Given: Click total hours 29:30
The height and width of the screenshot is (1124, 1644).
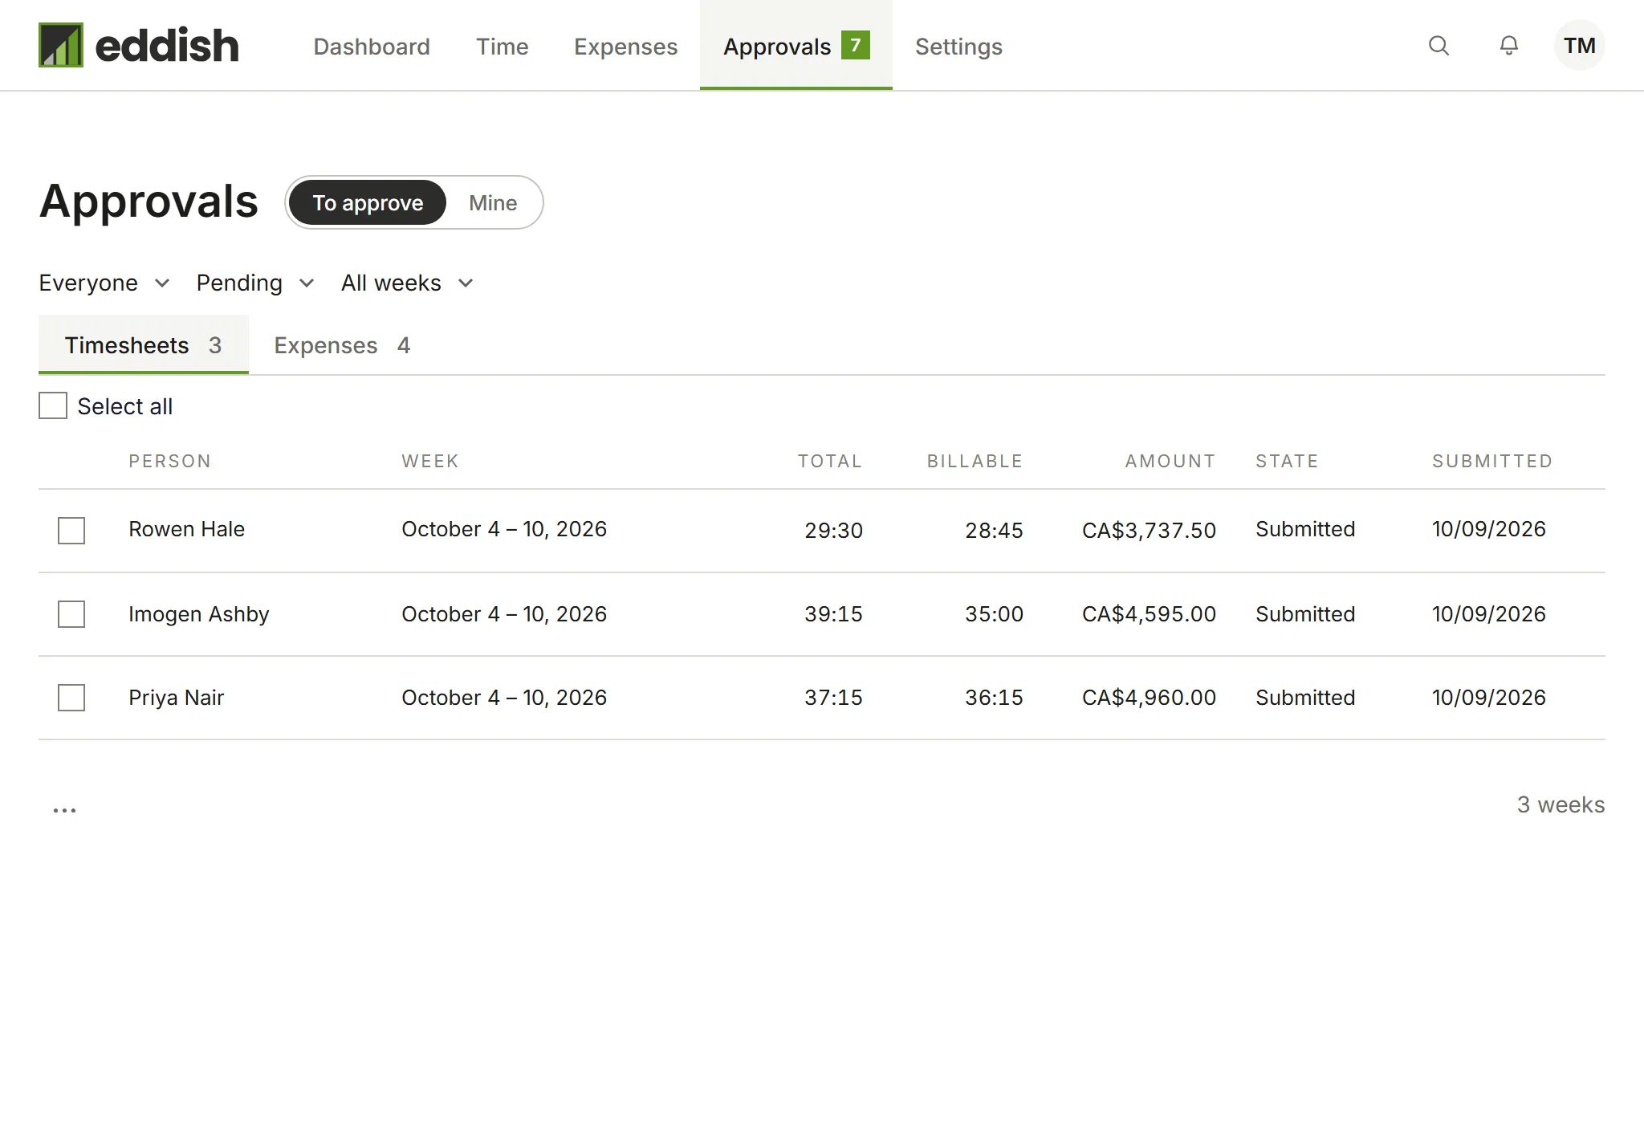Looking at the screenshot, I should tap(833, 531).
